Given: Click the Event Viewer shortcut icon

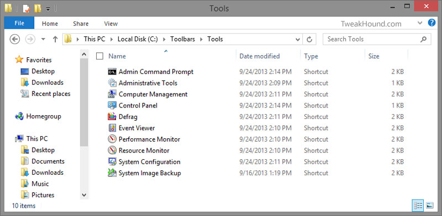Looking at the screenshot, I should [x=112, y=128].
